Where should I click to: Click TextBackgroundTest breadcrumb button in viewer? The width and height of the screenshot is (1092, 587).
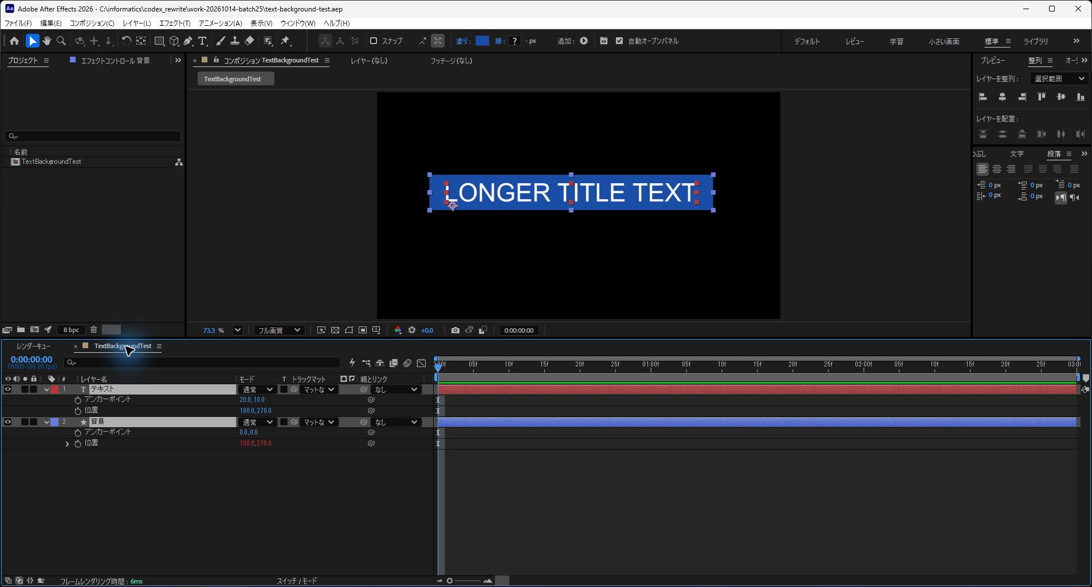235,79
